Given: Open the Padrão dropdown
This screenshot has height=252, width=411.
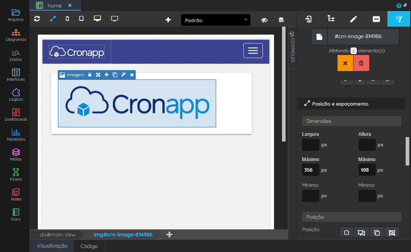Looking at the screenshot, I should point(215,20).
